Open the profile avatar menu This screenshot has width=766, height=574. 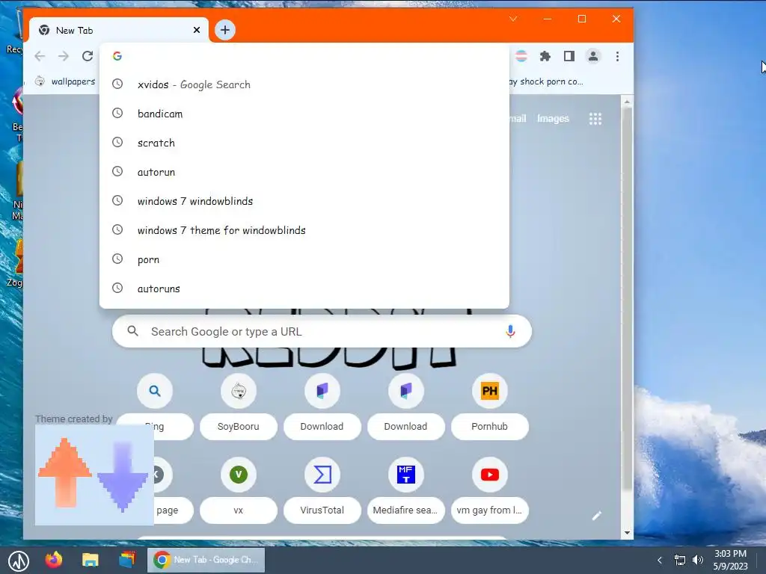[593, 56]
